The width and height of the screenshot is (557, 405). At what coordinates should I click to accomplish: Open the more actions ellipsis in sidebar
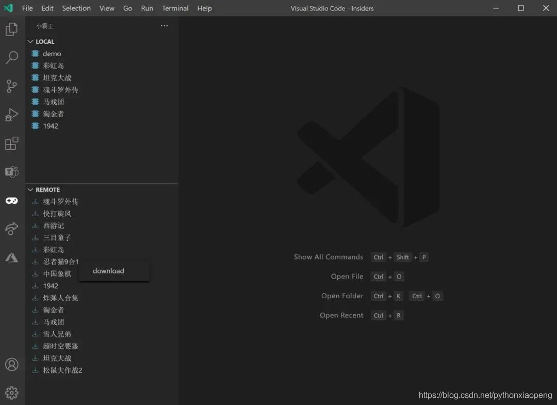[x=164, y=26]
